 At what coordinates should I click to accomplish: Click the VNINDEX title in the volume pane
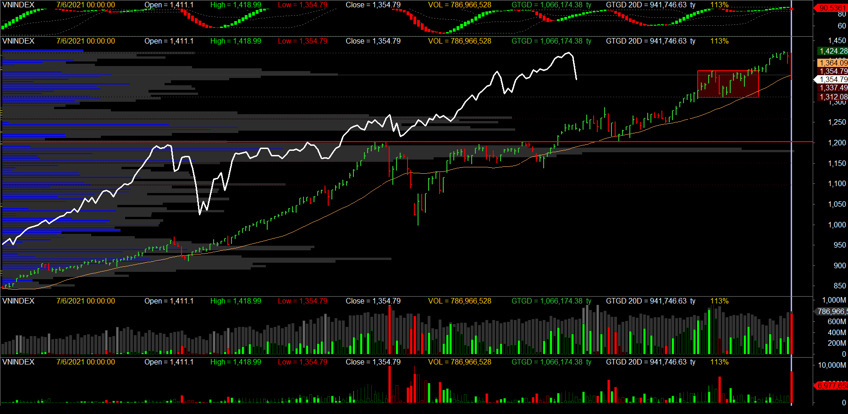pos(18,301)
